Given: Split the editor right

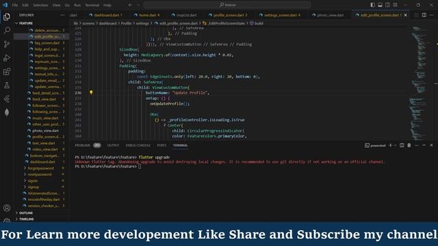Looking at the screenshot, I should [x=424, y=15].
